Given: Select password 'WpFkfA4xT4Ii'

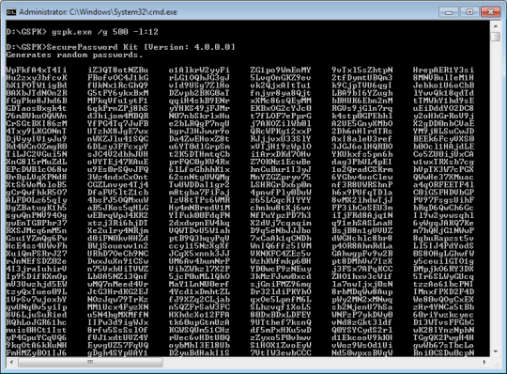Looking at the screenshot, I should [37, 70].
